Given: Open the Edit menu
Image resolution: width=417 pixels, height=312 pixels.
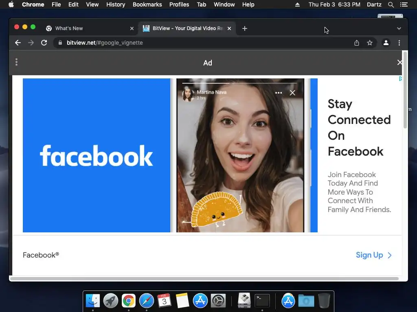Looking at the screenshot, I should point(73,4).
